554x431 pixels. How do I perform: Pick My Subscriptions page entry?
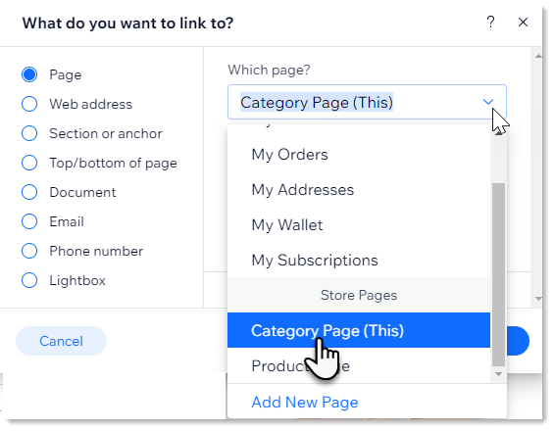(x=359, y=261)
